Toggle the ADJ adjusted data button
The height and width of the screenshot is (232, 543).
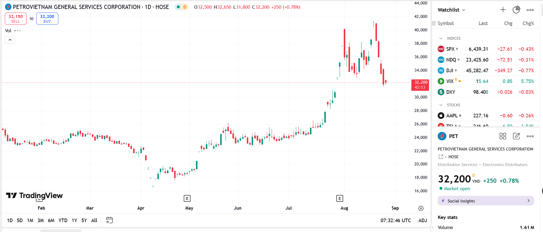click(422, 220)
